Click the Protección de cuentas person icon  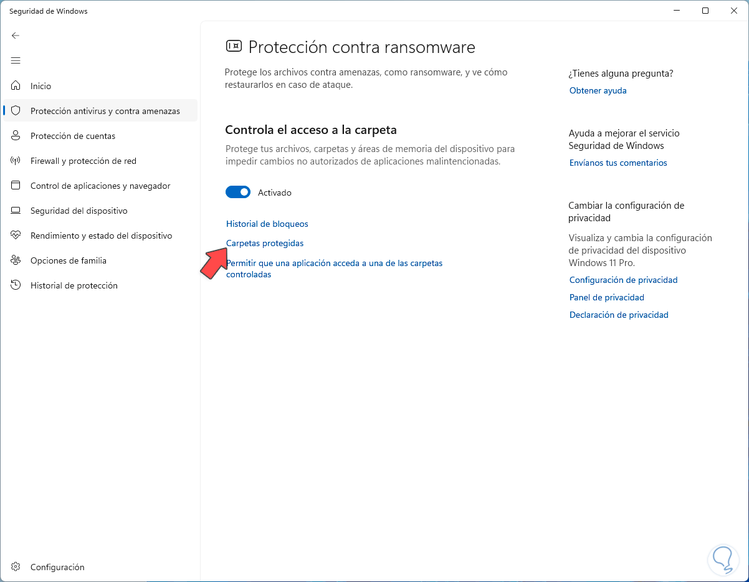16,136
